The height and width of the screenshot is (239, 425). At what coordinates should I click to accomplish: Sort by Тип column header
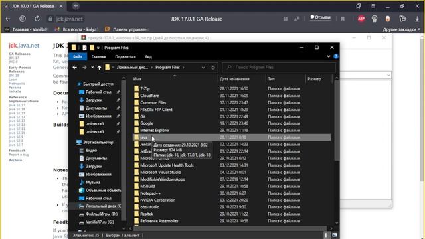pos(271,79)
